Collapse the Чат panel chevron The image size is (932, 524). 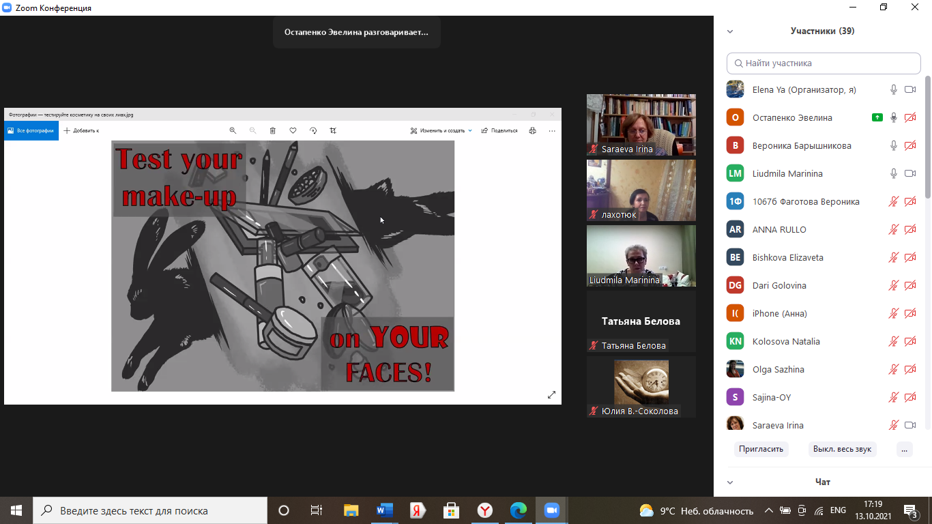pos(730,482)
